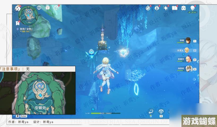
Task: Click 菲谢尔's portrait avatar
Action: pyautogui.click(x=188, y=59)
